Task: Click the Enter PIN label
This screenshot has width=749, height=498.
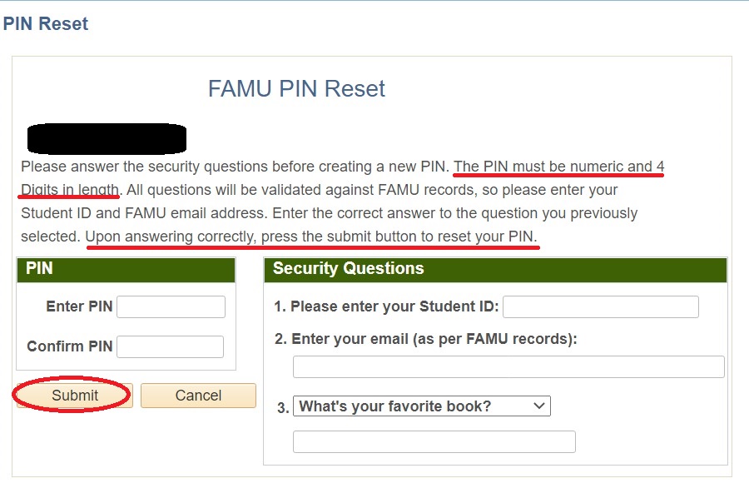Action: (x=79, y=306)
